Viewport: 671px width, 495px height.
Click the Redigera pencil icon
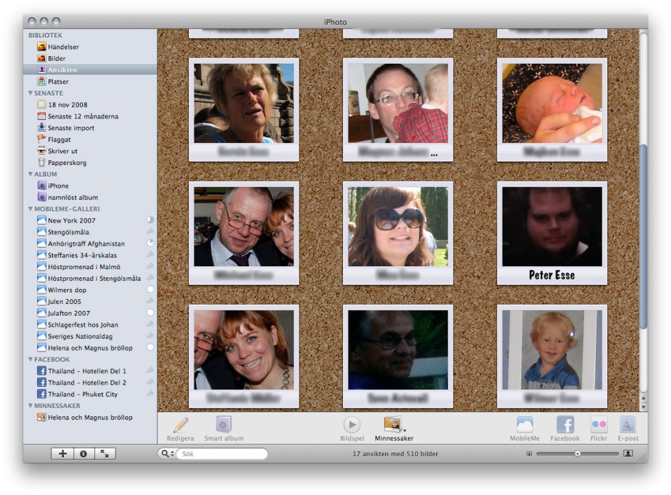tap(180, 425)
